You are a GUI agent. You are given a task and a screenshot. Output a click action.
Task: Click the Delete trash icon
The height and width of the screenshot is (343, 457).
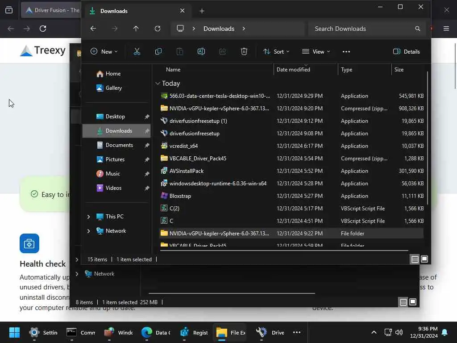pos(244,52)
